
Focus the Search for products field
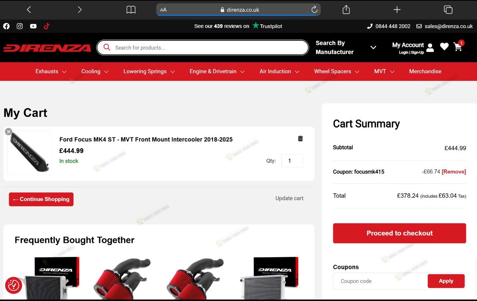[x=202, y=47]
